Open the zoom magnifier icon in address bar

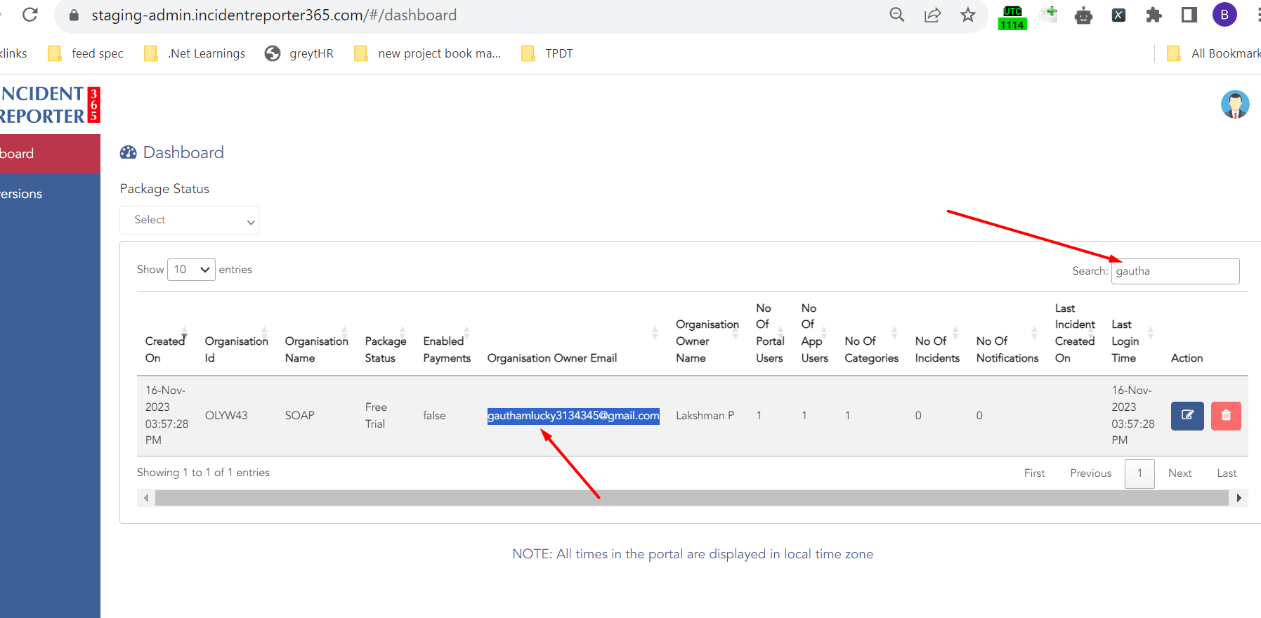pos(896,15)
